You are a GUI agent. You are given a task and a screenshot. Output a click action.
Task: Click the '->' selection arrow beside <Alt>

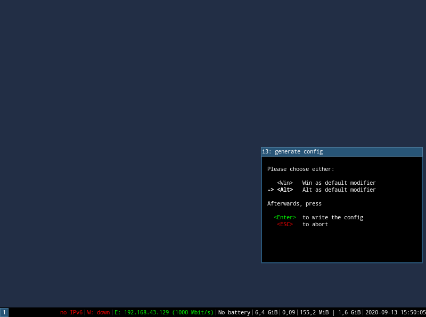tap(271, 190)
